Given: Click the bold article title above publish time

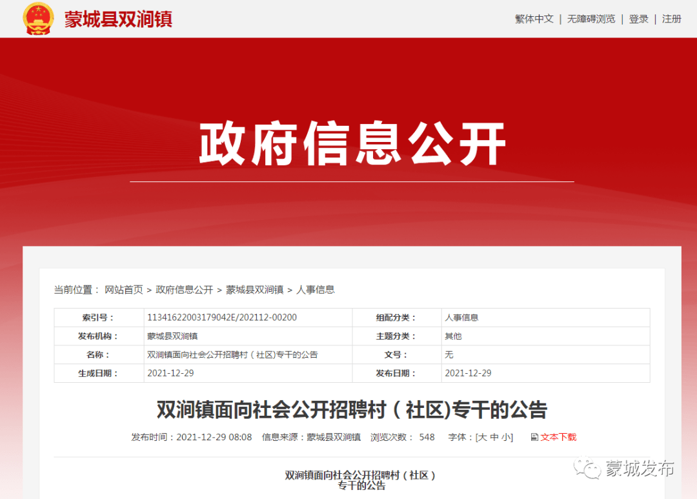Looking at the screenshot, I should (x=352, y=409).
